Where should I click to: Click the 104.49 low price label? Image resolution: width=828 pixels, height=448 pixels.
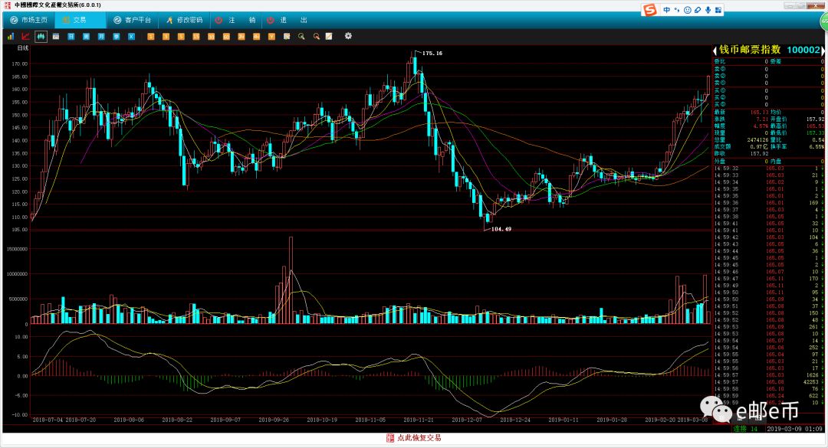click(501, 229)
